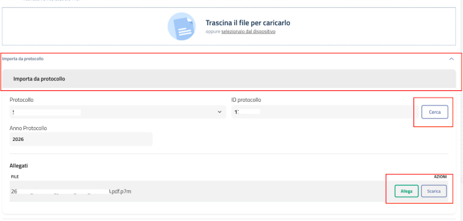Click the 'FILE' column header
Screen dimensions: 463x221
pos(14,177)
